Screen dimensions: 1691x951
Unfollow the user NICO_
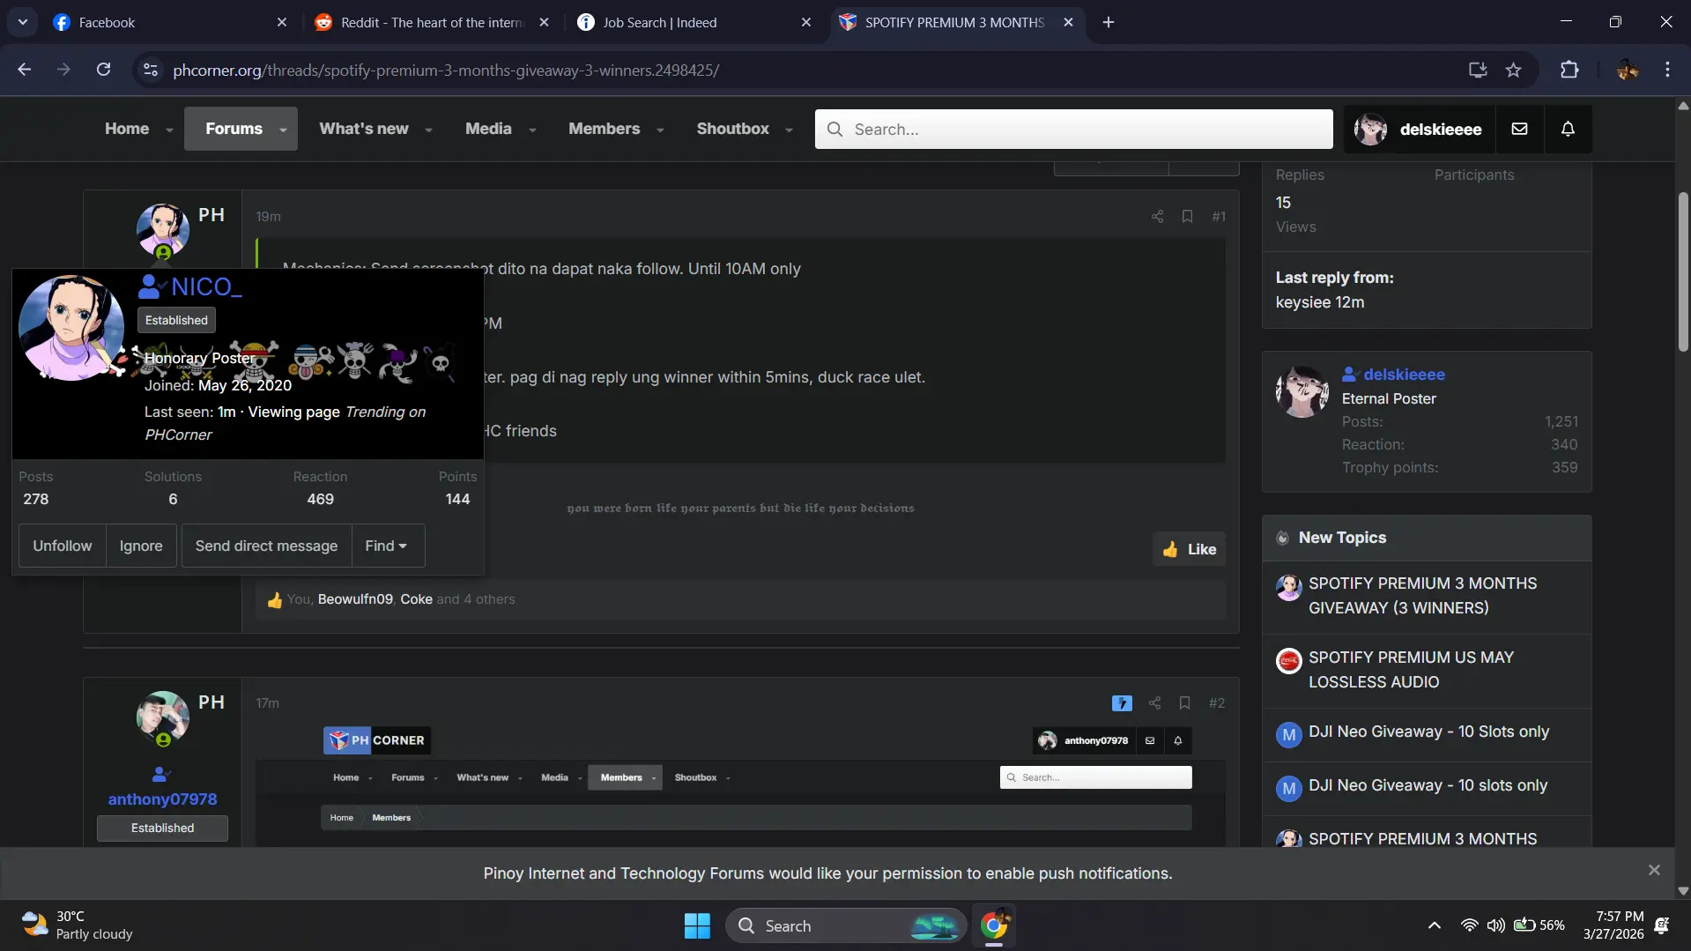click(63, 546)
